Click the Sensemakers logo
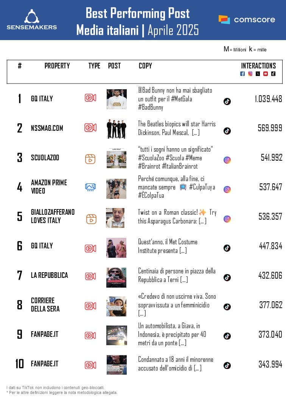The height and width of the screenshot is (400, 286). (x=32, y=20)
